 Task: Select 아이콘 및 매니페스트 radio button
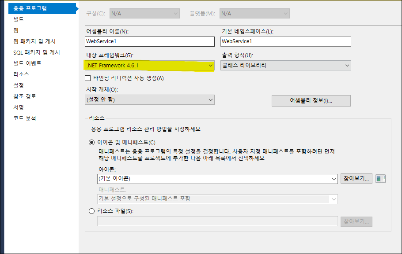(x=92, y=142)
